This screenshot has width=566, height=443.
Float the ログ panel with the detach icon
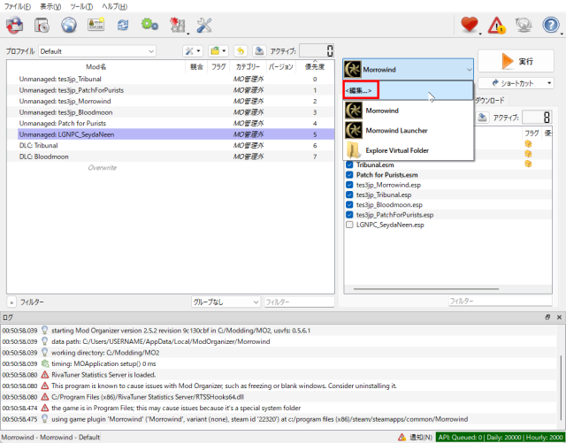pos(547,317)
